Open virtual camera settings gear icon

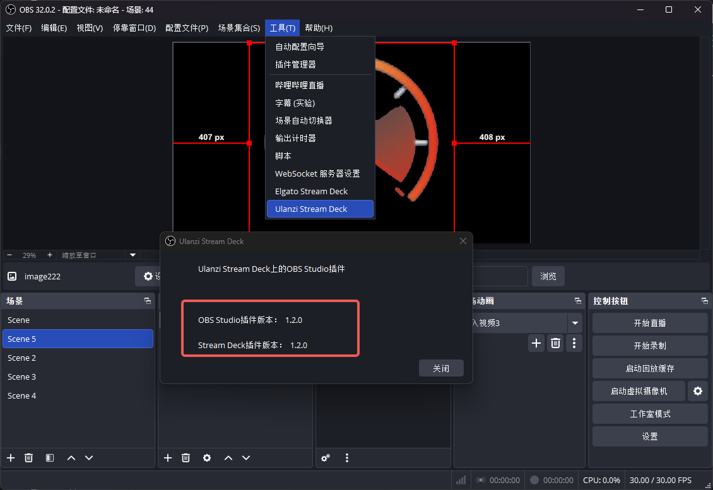coord(698,391)
